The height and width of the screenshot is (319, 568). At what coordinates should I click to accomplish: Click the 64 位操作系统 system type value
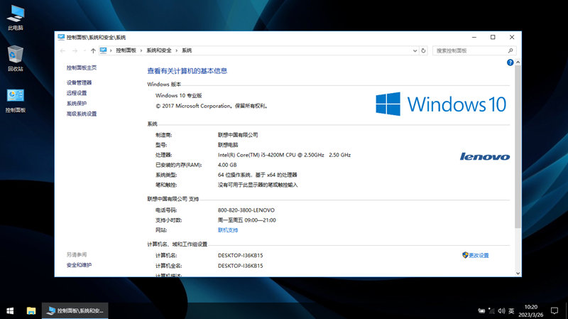tap(257, 175)
